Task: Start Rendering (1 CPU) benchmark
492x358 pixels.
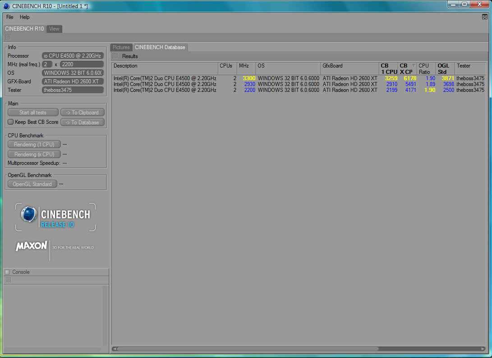Action: pos(34,145)
